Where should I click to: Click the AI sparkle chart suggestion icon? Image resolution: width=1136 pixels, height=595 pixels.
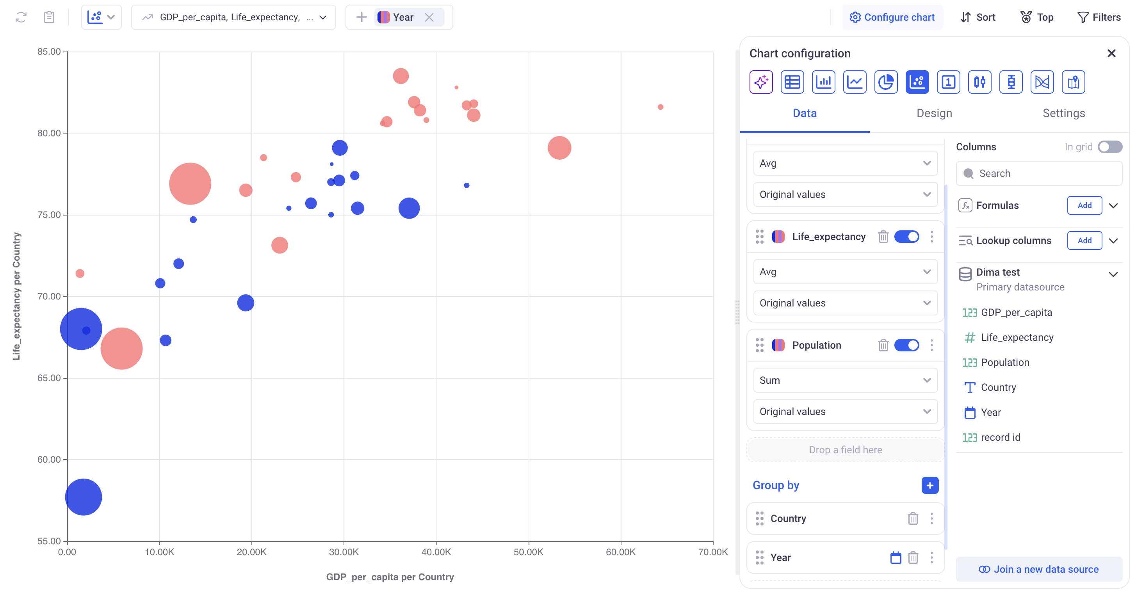point(761,82)
